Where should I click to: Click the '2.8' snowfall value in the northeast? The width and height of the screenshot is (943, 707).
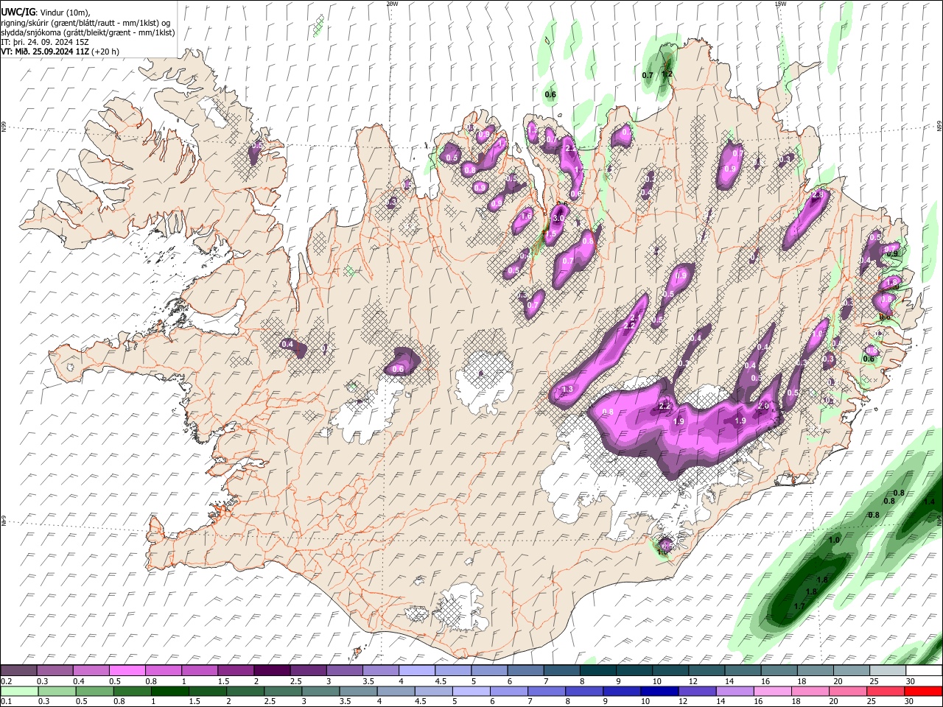817,195
